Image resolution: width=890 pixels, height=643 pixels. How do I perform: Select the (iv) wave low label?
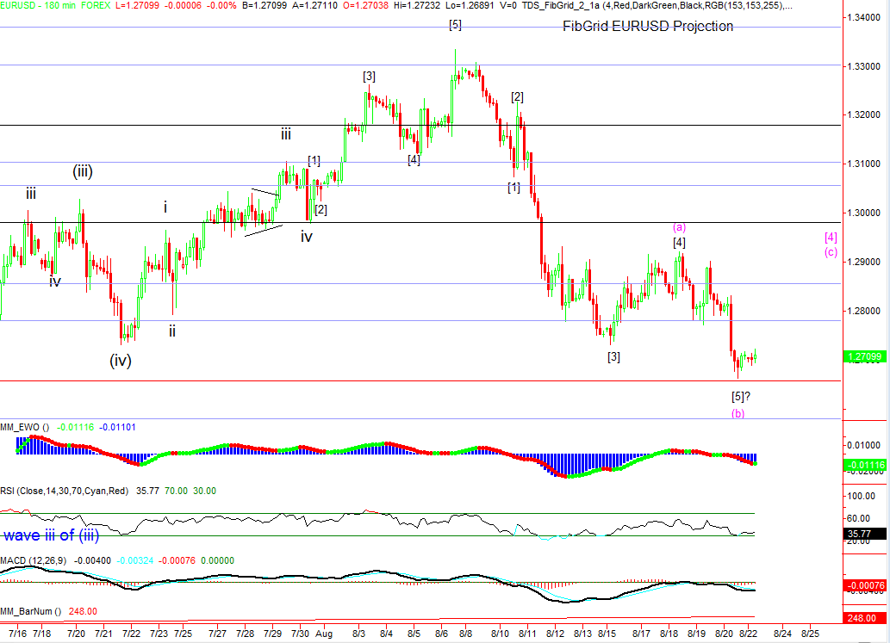tap(121, 361)
